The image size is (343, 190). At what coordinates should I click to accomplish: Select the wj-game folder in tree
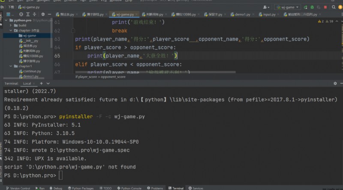[x=27, y=36]
